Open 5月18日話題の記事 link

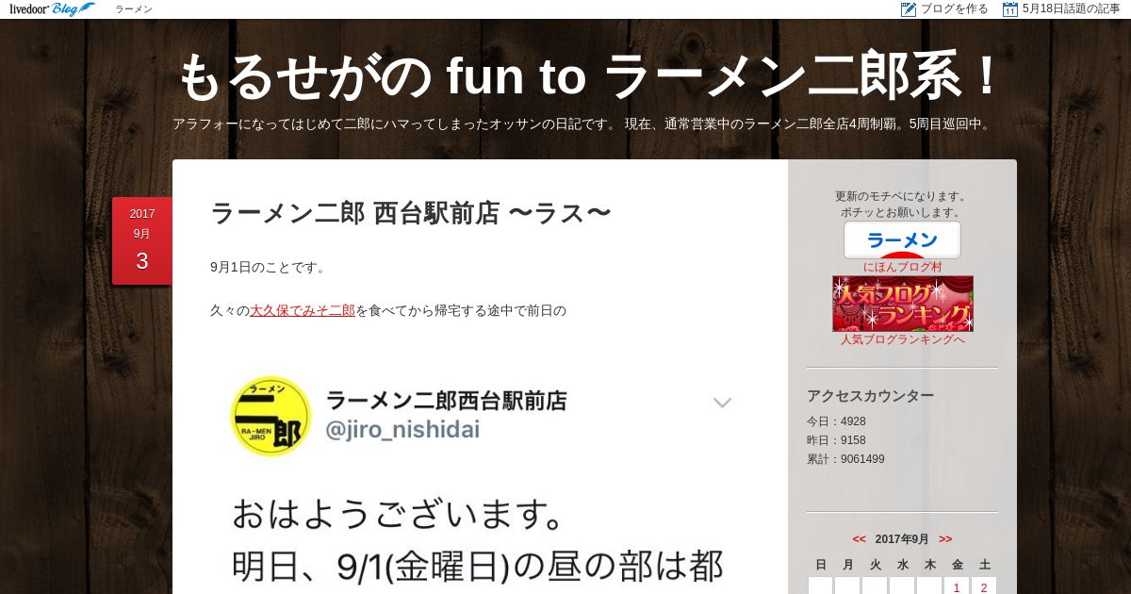click(1072, 9)
